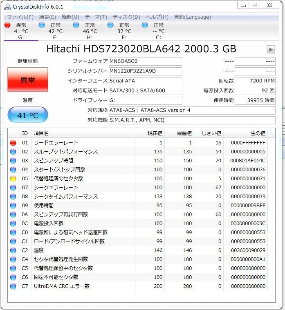
Task: Click the blue indicator for attribute 03
Action: pos(13,161)
